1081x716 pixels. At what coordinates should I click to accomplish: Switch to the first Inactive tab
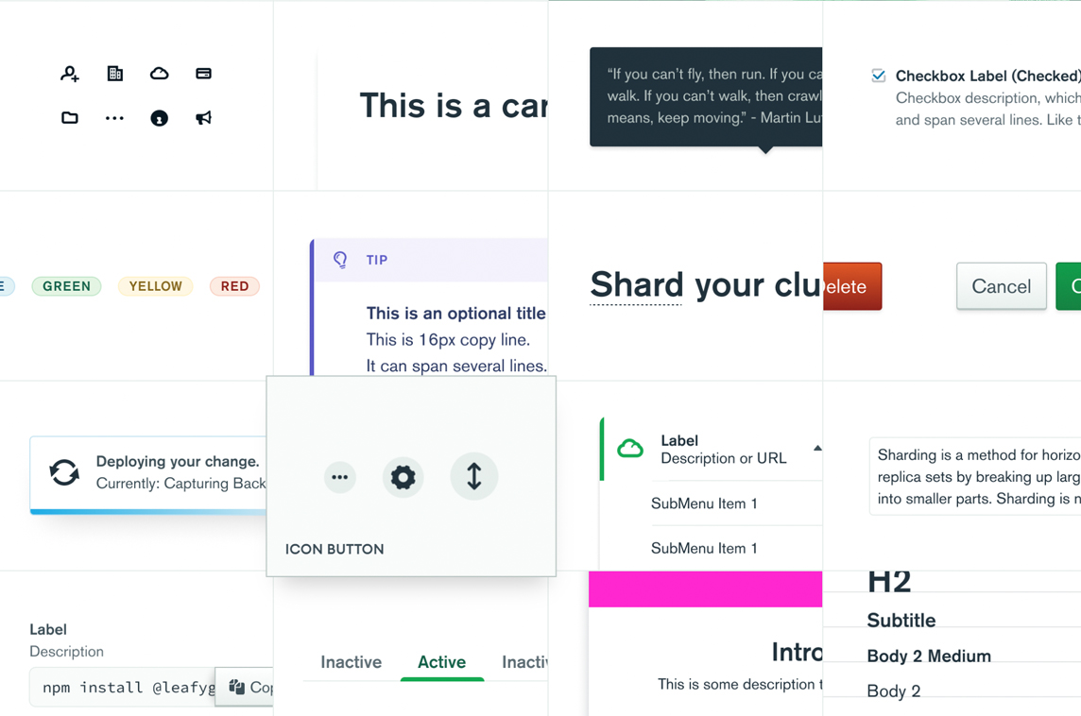tap(351, 662)
